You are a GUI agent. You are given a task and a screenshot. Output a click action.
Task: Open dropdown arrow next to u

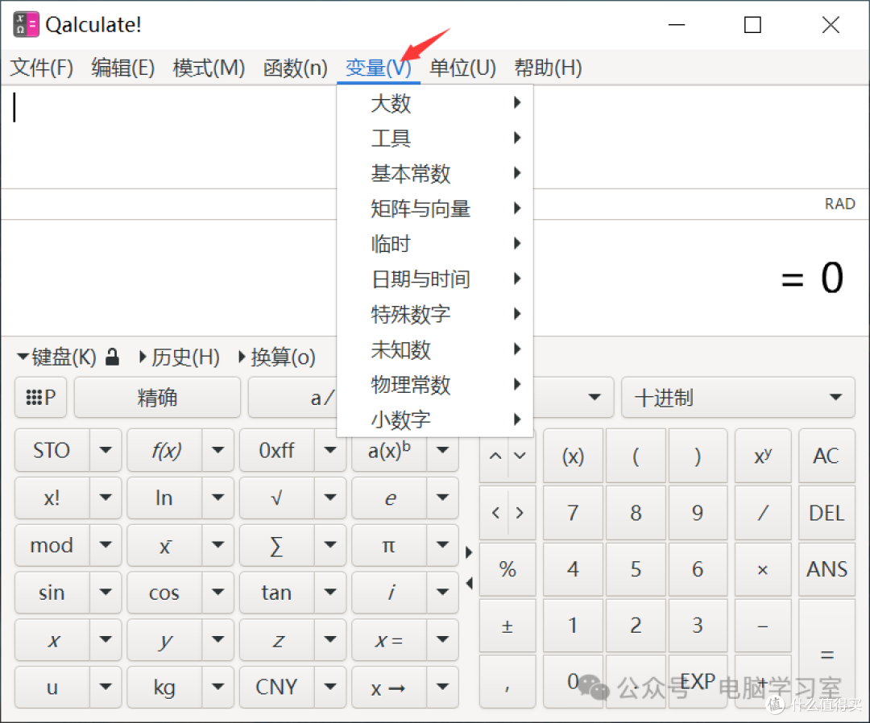point(106,688)
